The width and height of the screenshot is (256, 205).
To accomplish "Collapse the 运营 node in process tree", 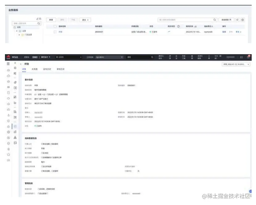I will (x=17, y=31).
